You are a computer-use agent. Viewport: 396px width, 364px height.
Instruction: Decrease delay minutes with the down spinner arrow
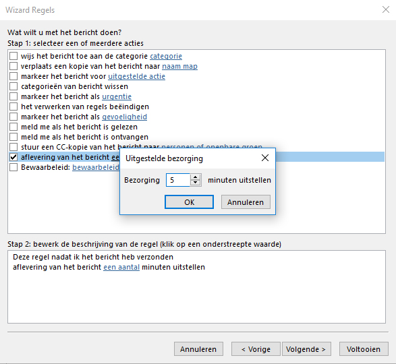(195, 183)
